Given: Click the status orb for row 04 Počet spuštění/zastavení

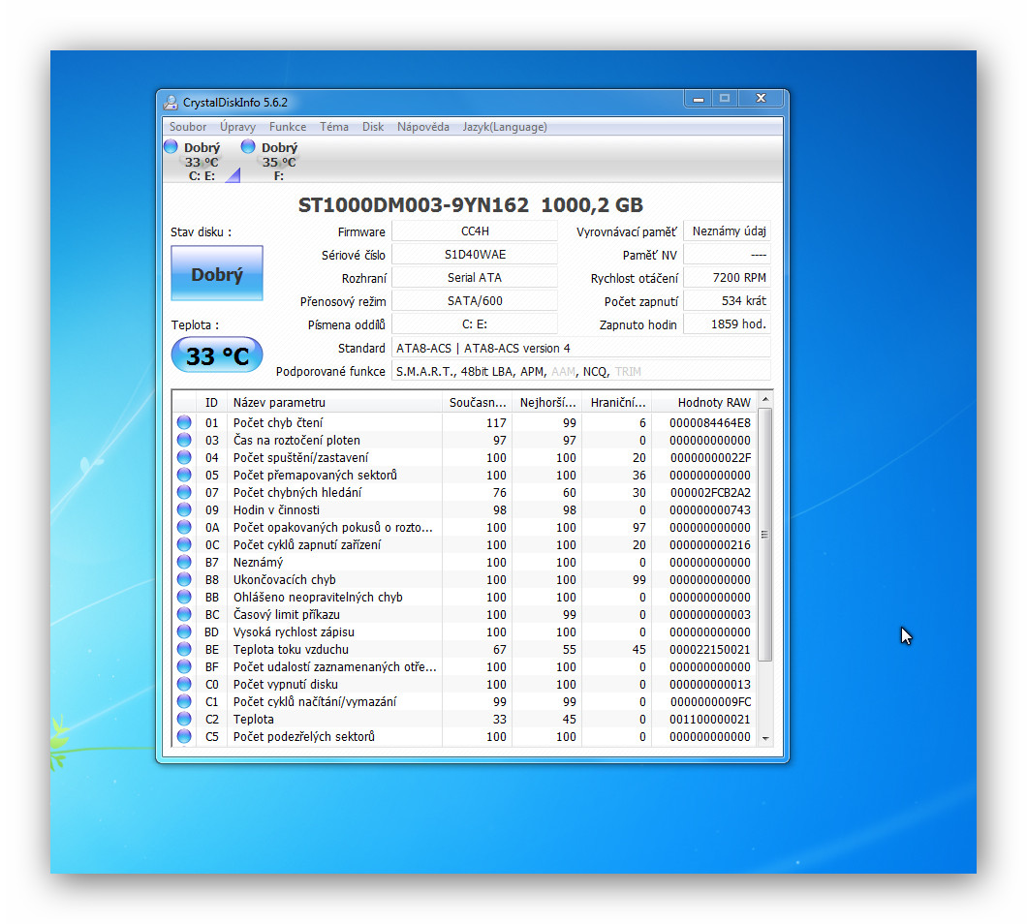Looking at the screenshot, I should pos(184,458).
